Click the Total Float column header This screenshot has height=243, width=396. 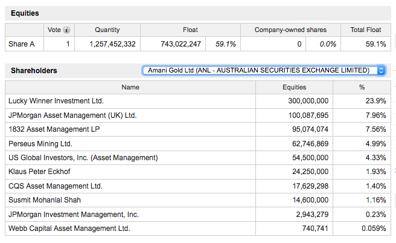pos(366,30)
